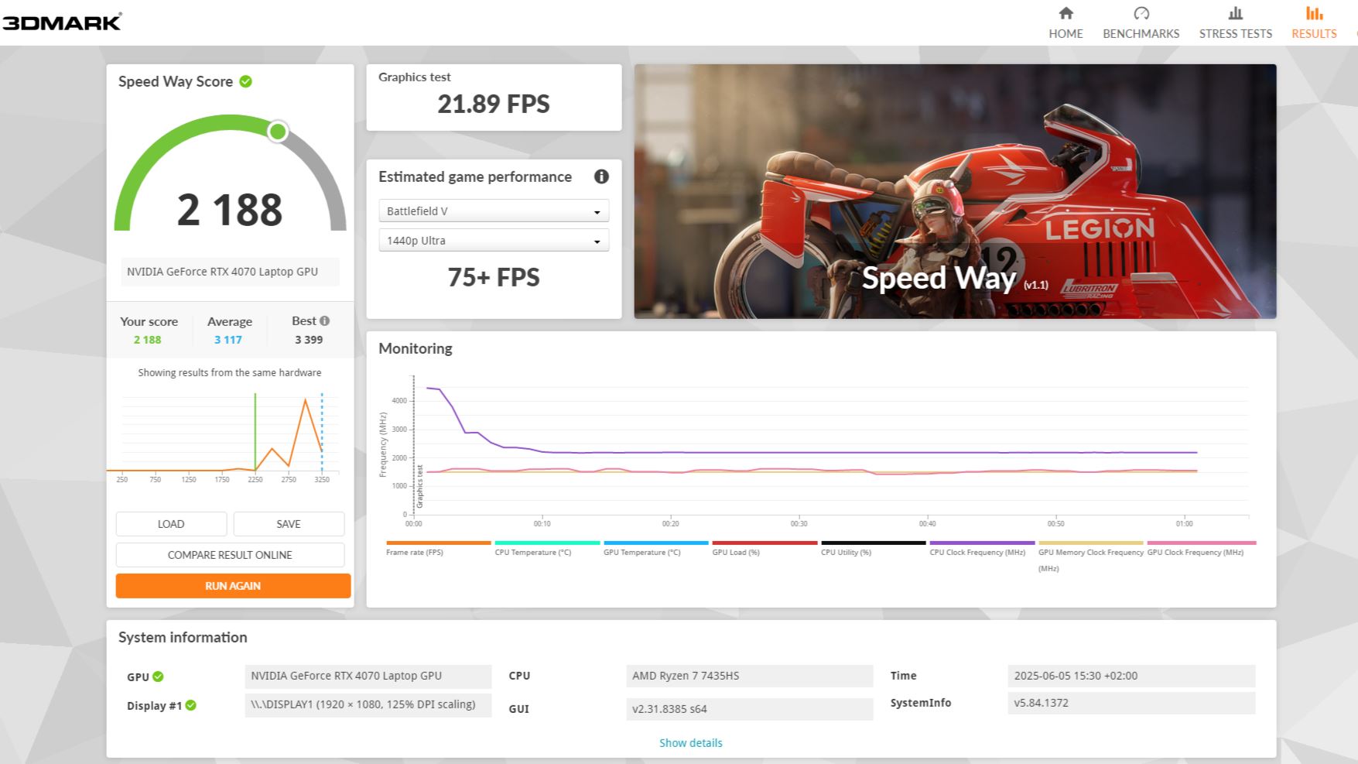Click the AMD Ryzen 7 7435HS field
The image size is (1358, 764).
pyautogui.click(x=749, y=676)
